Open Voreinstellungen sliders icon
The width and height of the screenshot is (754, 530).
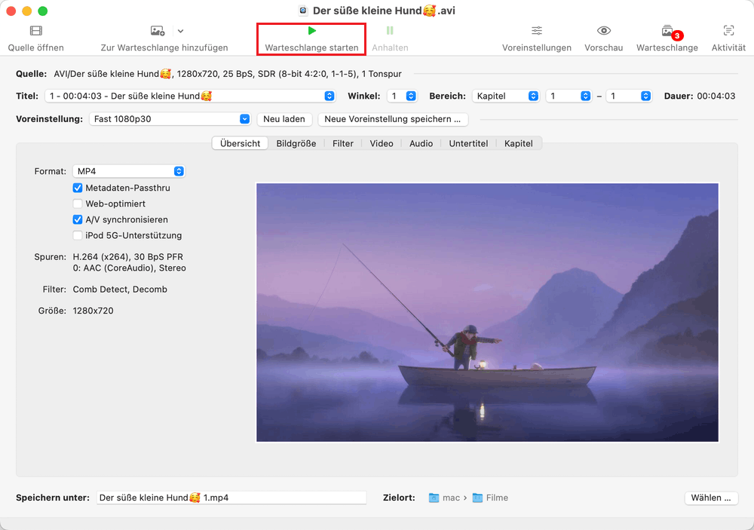(537, 31)
